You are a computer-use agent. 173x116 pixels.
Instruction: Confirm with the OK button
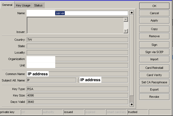(x=154, y=6)
